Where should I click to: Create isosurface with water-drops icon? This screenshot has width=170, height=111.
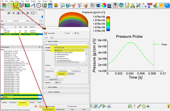point(68,5)
